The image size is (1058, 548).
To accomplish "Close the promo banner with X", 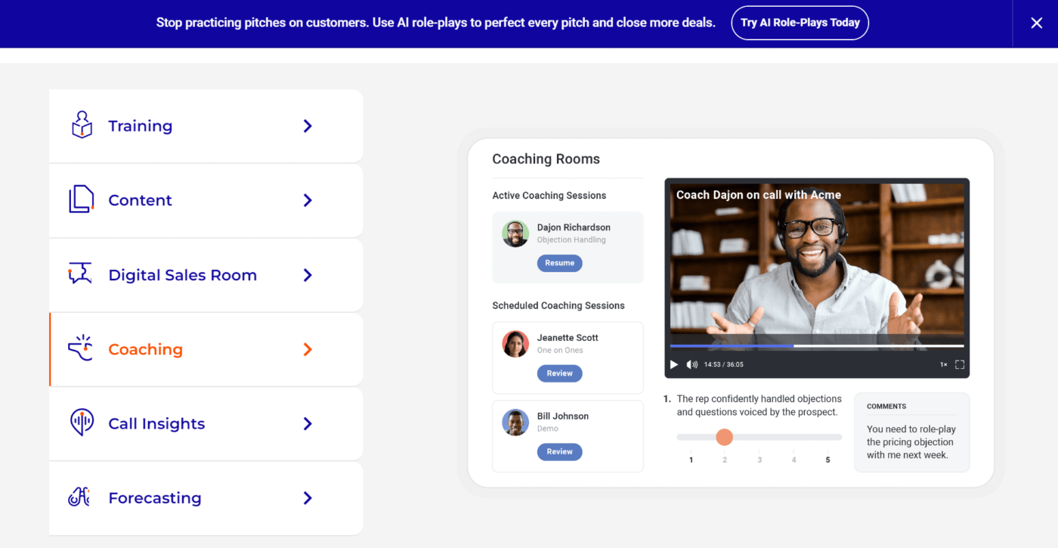I will (1037, 23).
